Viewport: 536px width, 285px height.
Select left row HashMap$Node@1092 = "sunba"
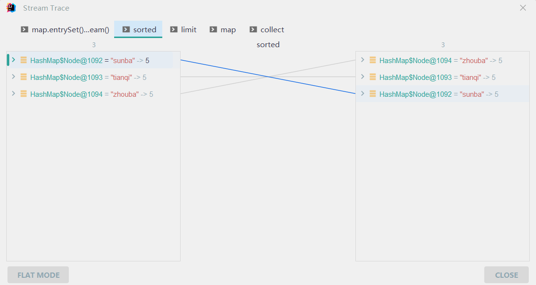point(93,60)
